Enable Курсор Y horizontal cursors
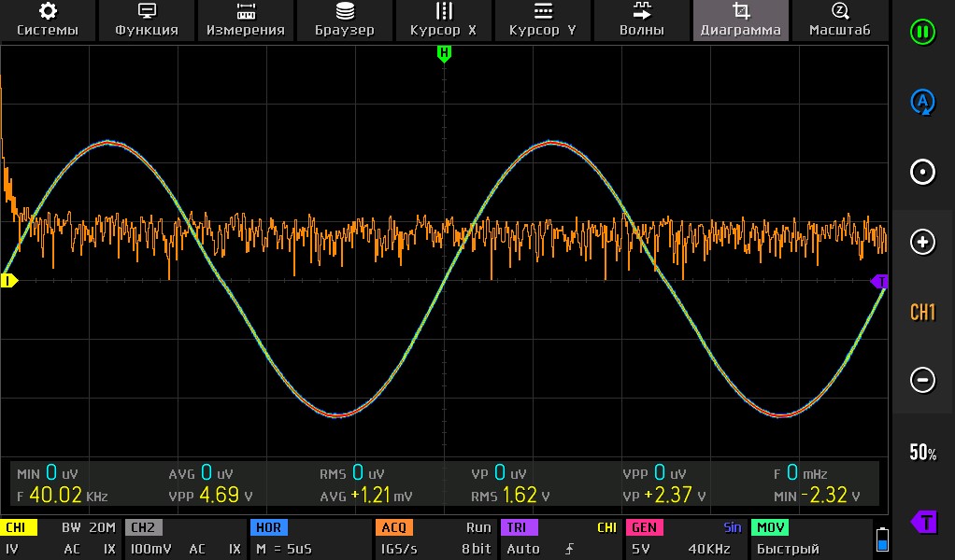955x560 pixels. click(543, 20)
